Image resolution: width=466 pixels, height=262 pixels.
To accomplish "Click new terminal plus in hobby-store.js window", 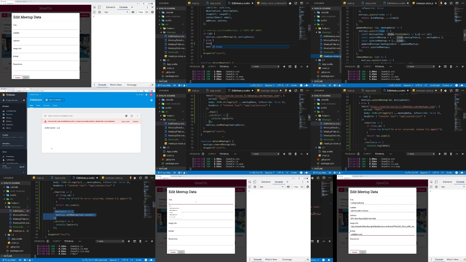I will click(284, 67).
